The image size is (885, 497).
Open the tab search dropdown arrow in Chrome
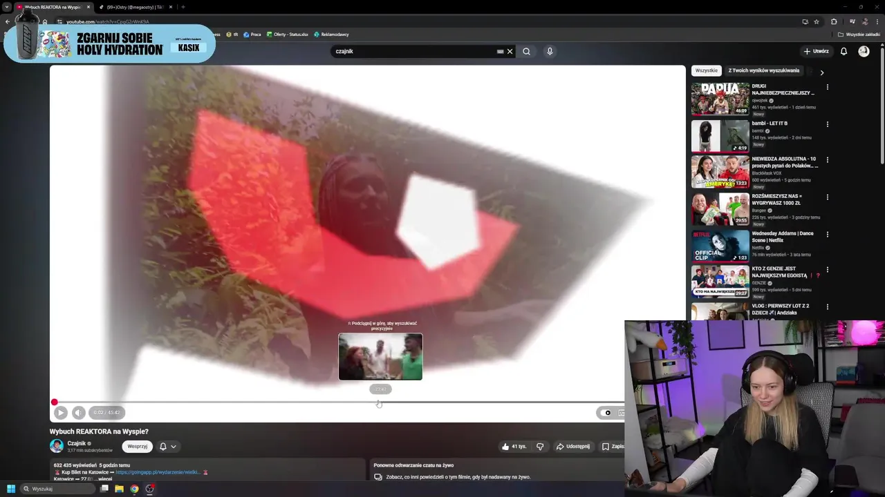pyautogui.click(x=7, y=7)
